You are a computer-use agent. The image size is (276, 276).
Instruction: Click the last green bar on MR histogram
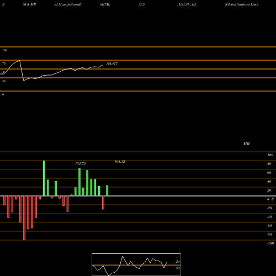107,190
